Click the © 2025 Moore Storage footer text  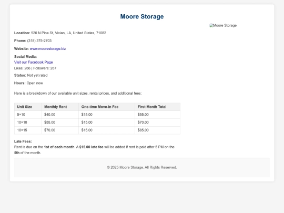click(x=142, y=168)
